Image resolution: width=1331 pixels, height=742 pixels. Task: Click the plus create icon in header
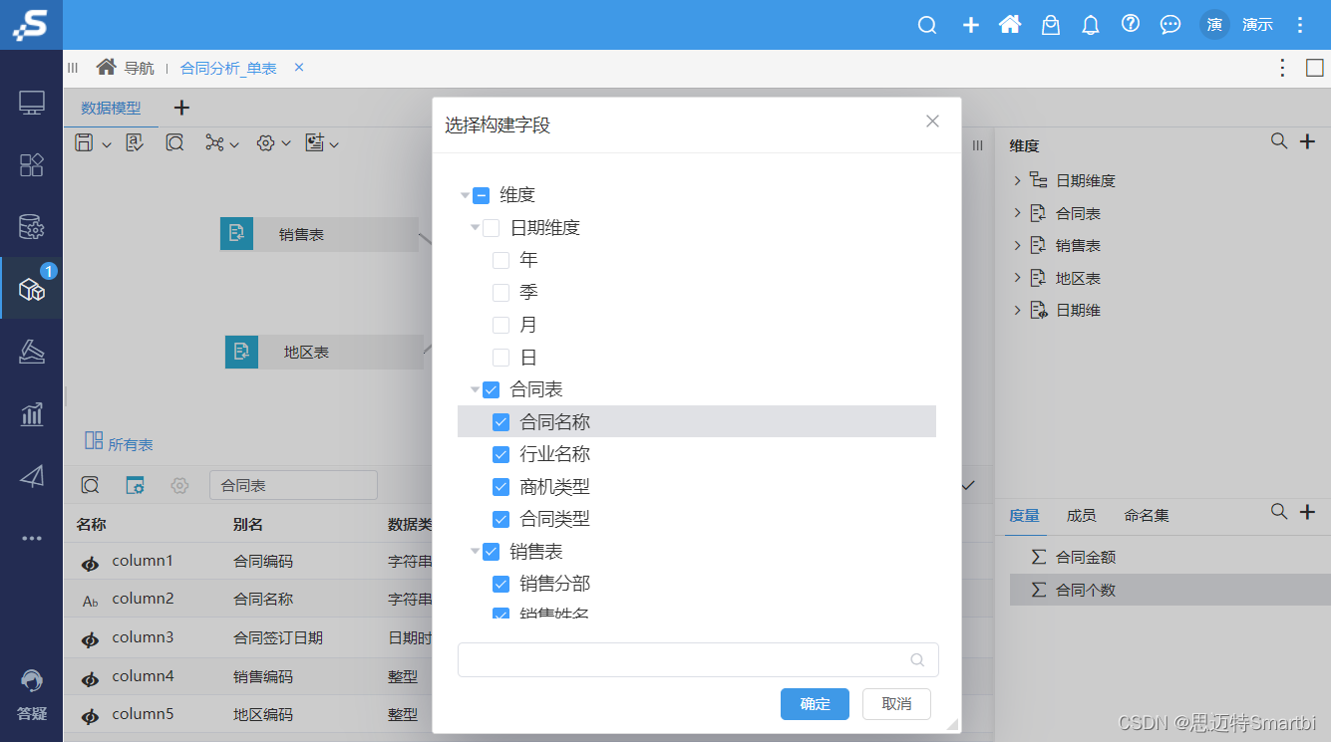click(970, 25)
